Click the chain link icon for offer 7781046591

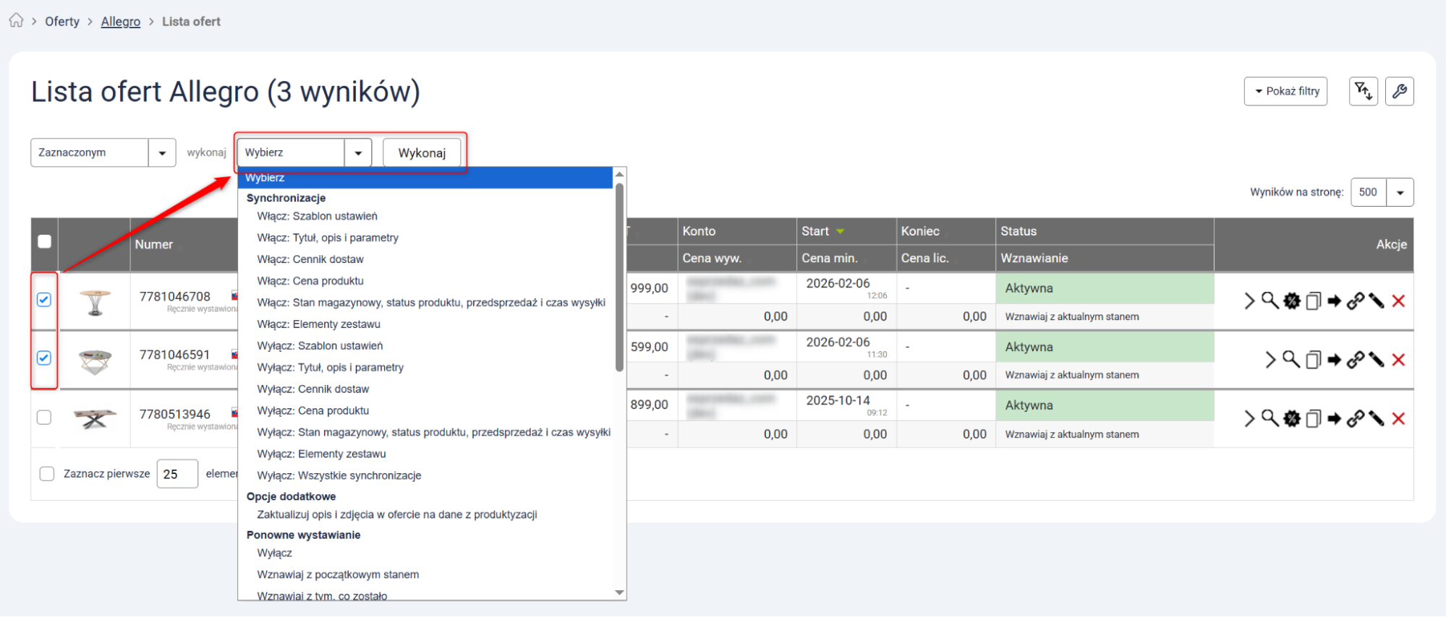click(x=1356, y=360)
